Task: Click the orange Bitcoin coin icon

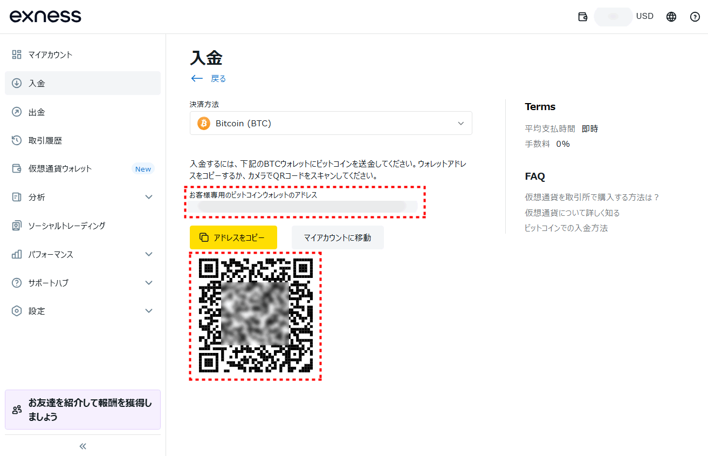Action: (204, 123)
